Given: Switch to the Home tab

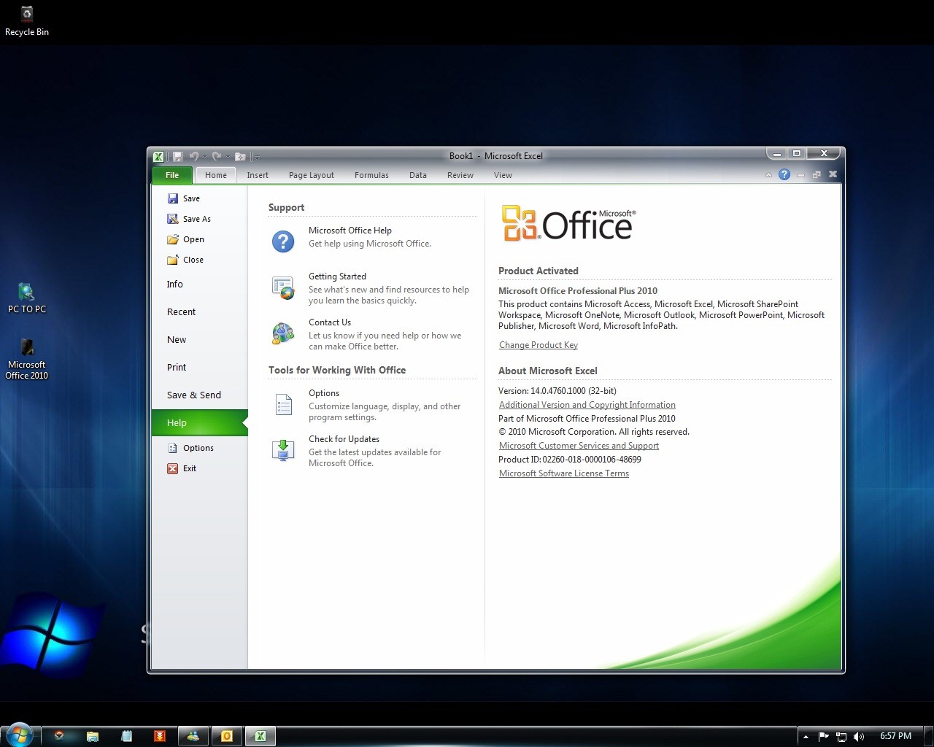Looking at the screenshot, I should point(216,175).
